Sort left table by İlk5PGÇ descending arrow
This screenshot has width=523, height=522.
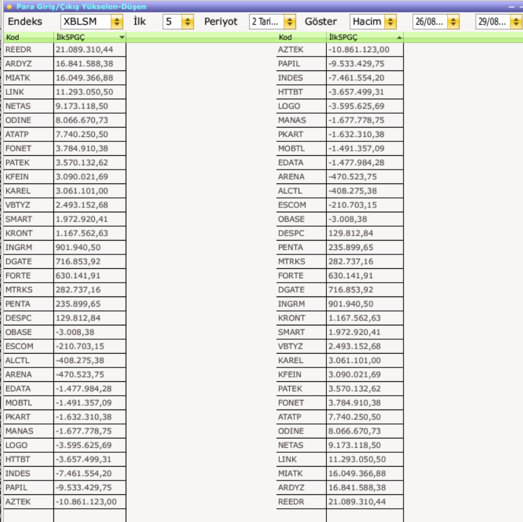(x=122, y=37)
